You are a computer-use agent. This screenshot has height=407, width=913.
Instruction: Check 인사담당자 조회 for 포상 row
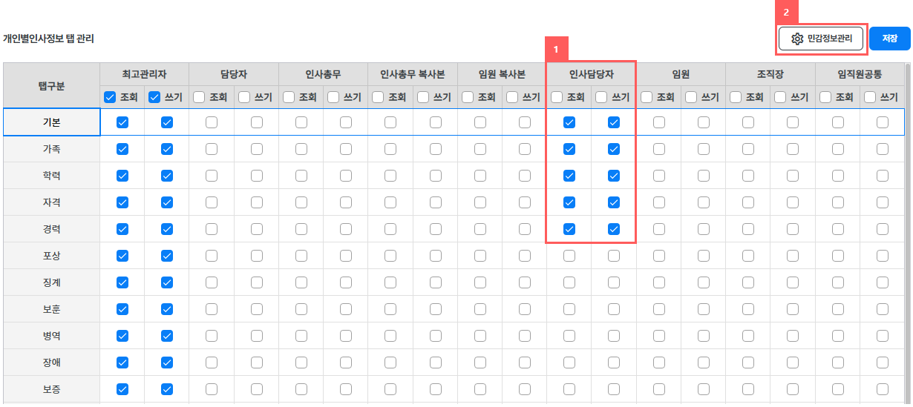coord(569,256)
